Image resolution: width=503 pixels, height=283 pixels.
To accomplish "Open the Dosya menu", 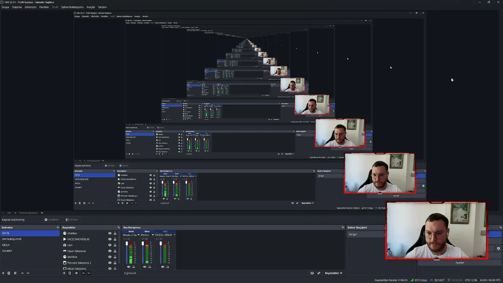I will [5, 7].
